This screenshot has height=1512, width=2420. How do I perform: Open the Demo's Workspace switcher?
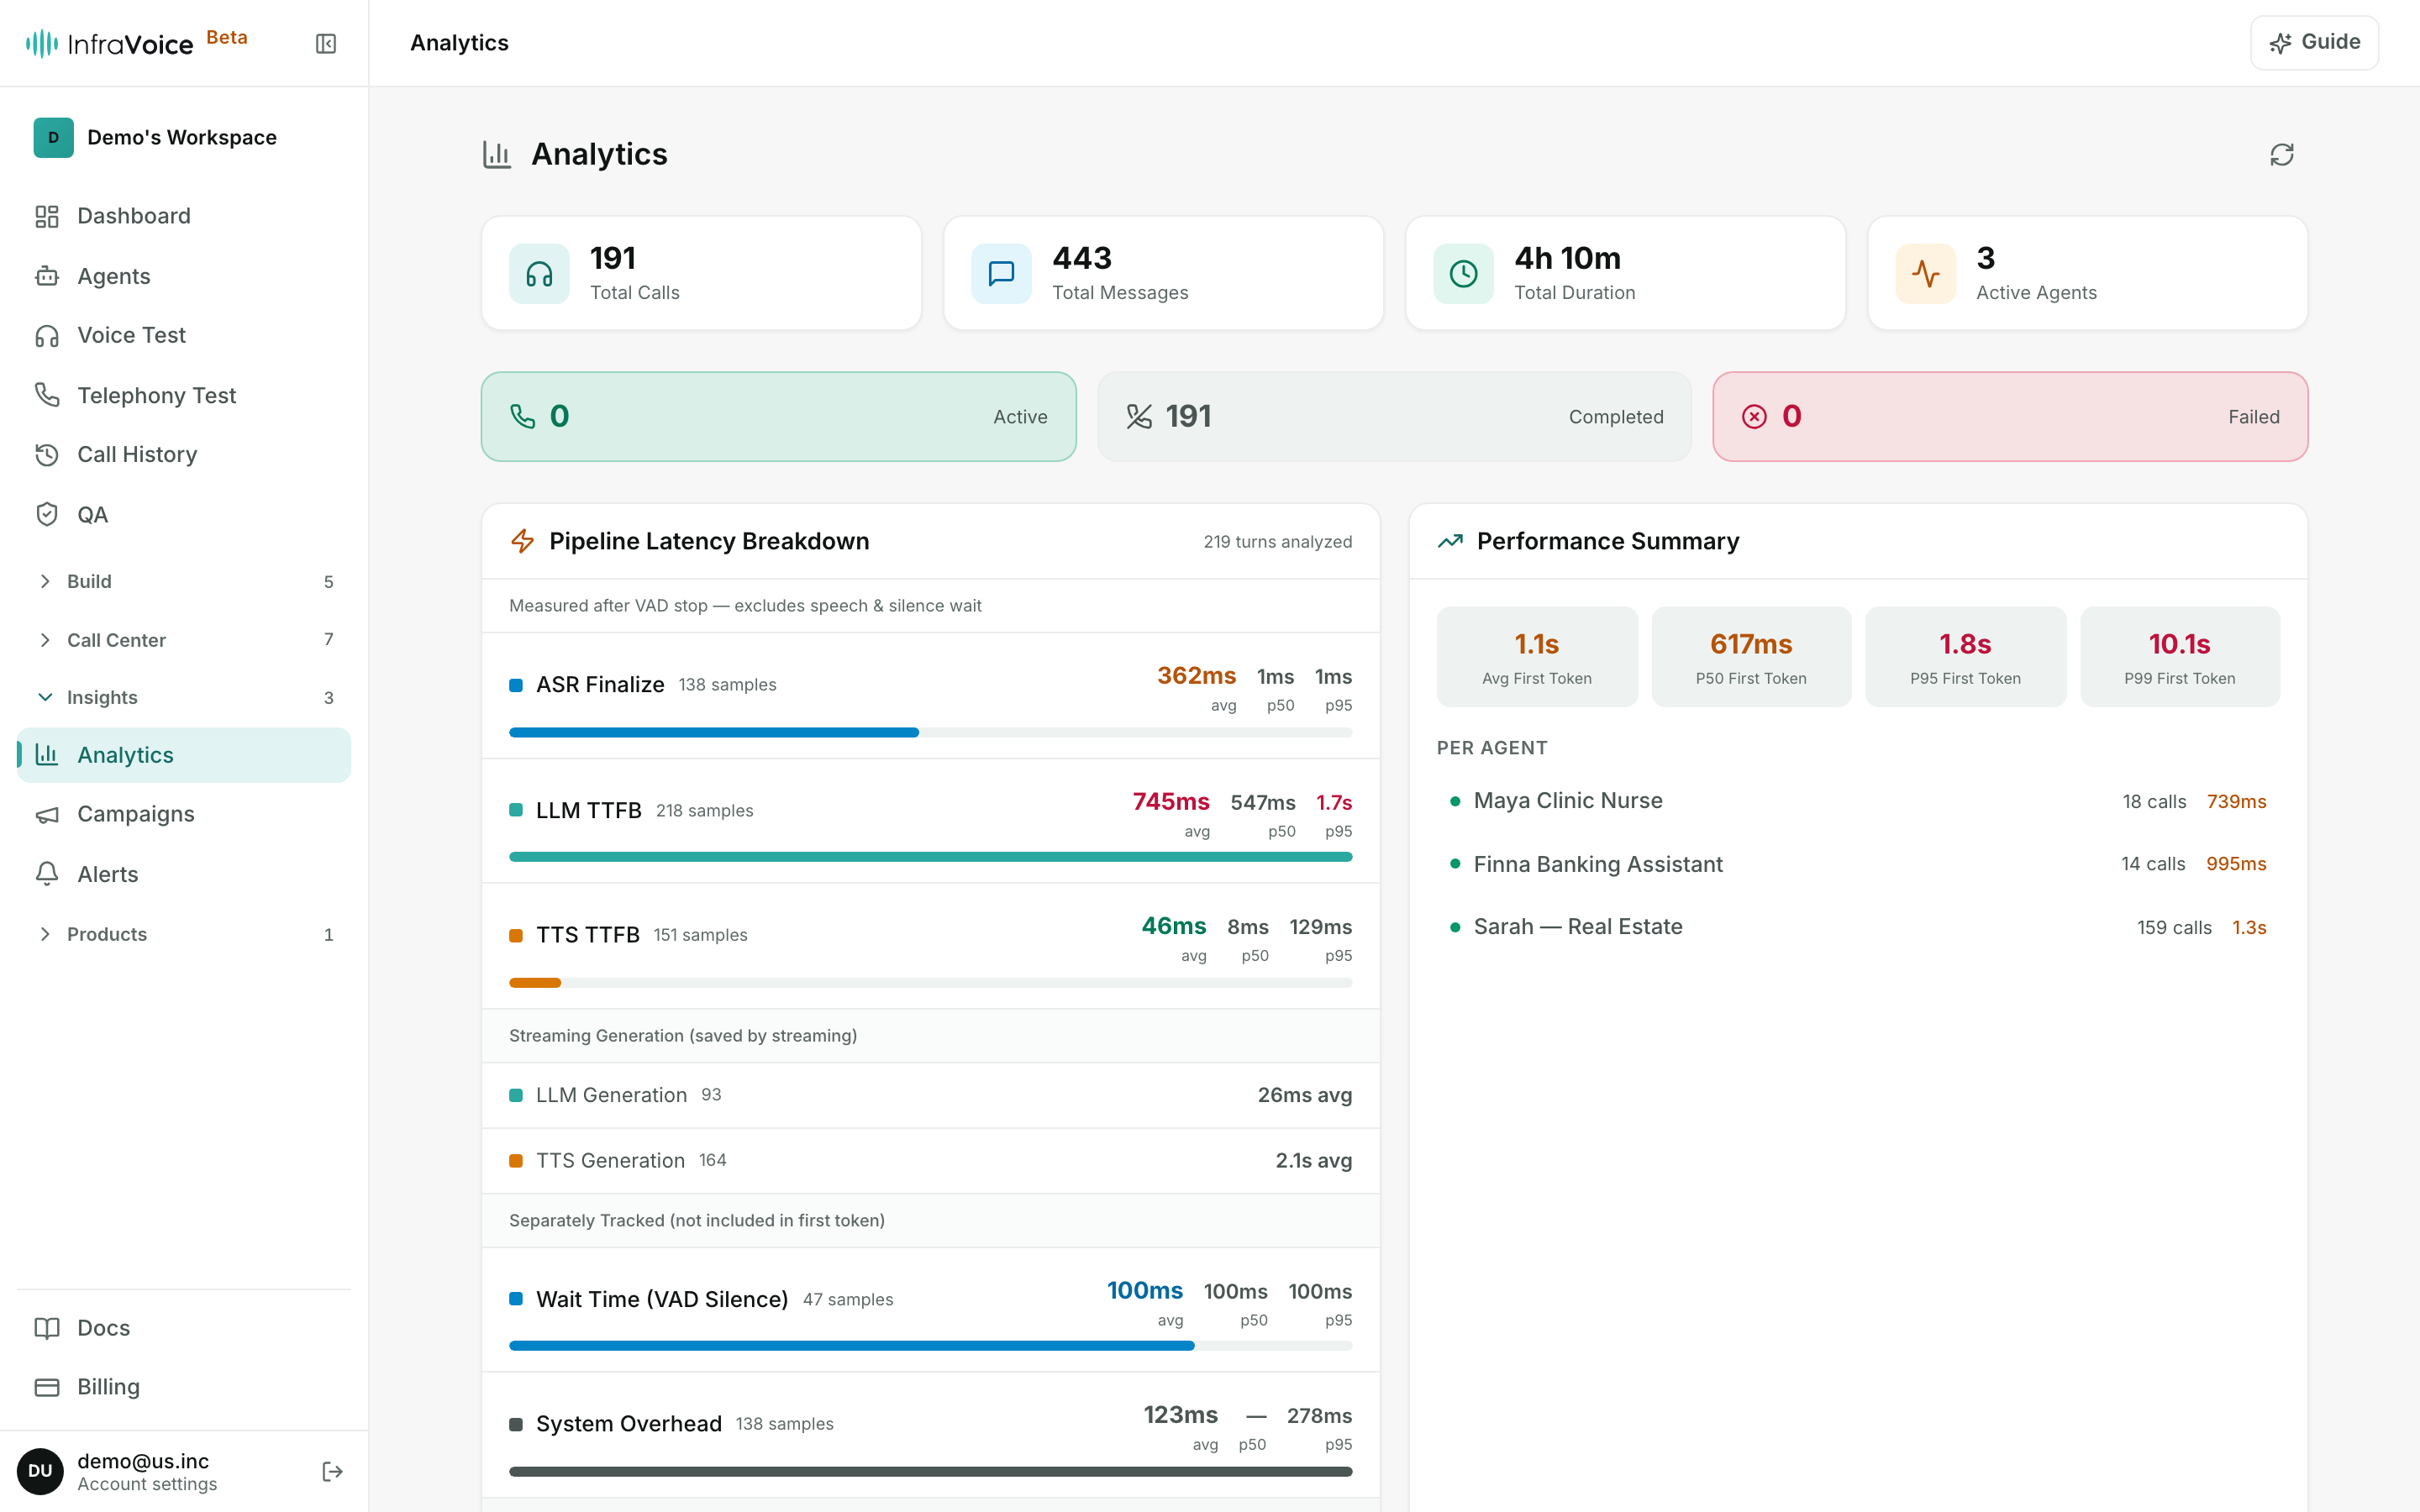[x=184, y=137]
